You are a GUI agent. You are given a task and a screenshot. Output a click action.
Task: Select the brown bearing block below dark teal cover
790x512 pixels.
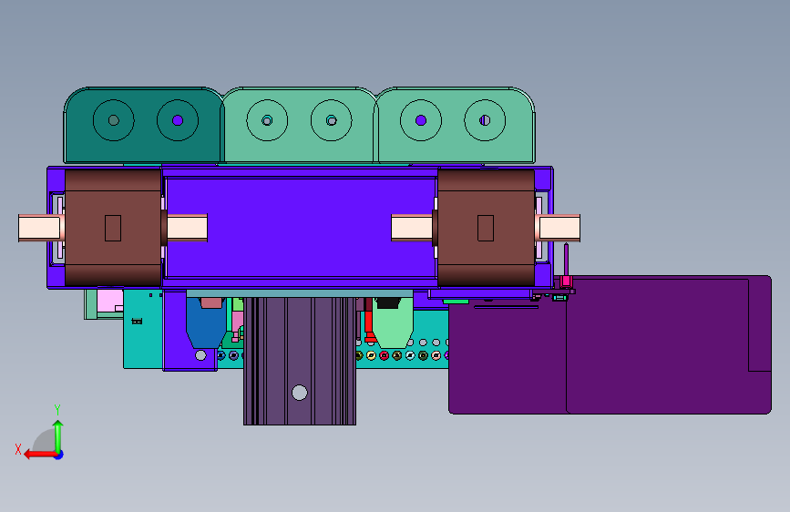(x=113, y=228)
